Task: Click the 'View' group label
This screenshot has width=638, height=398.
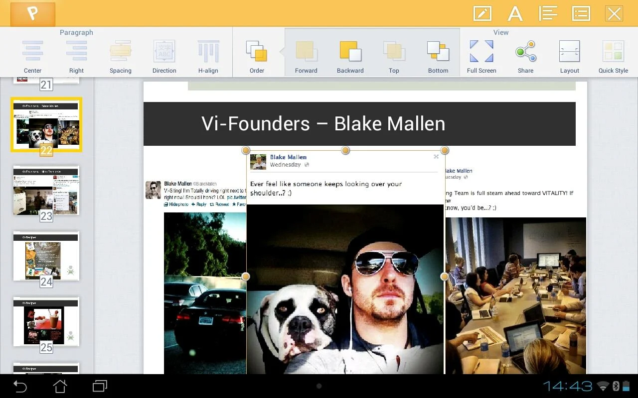Action: 501,32
